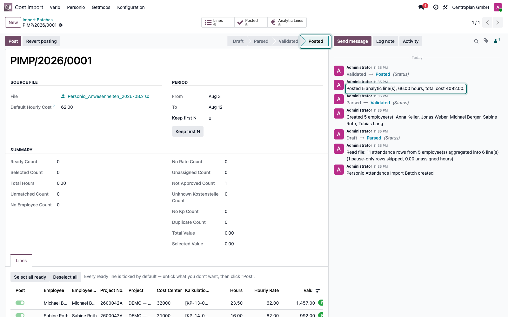The width and height of the screenshot is (508, 317).
Task: Open the Konfiguration menu
Action: point(131,7)
